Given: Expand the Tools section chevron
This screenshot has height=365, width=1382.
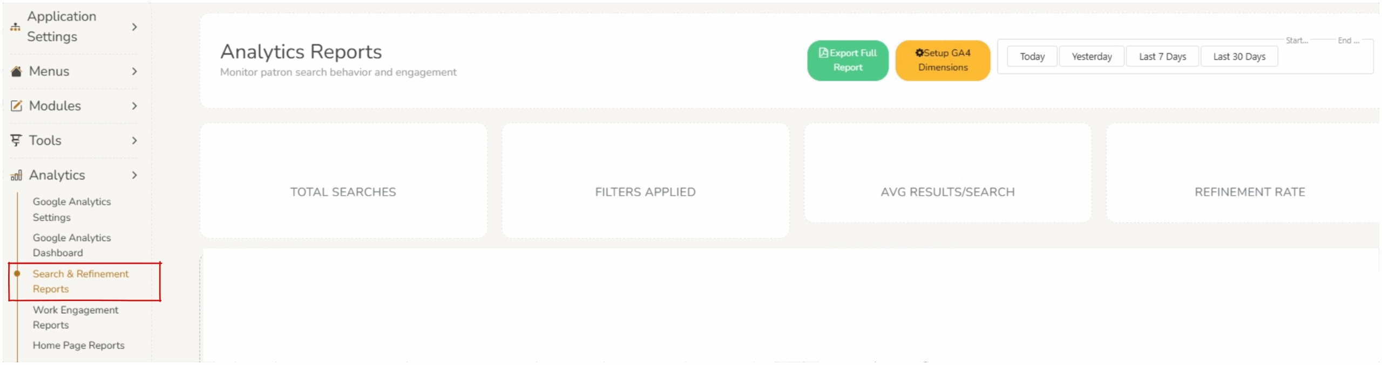Looking at the screenshot, I should 134,140.
